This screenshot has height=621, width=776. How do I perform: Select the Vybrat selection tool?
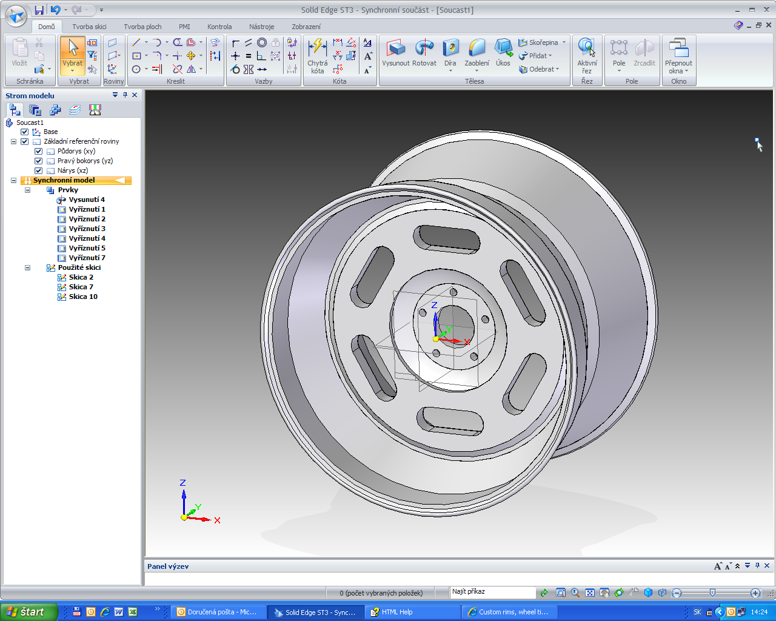73,48
